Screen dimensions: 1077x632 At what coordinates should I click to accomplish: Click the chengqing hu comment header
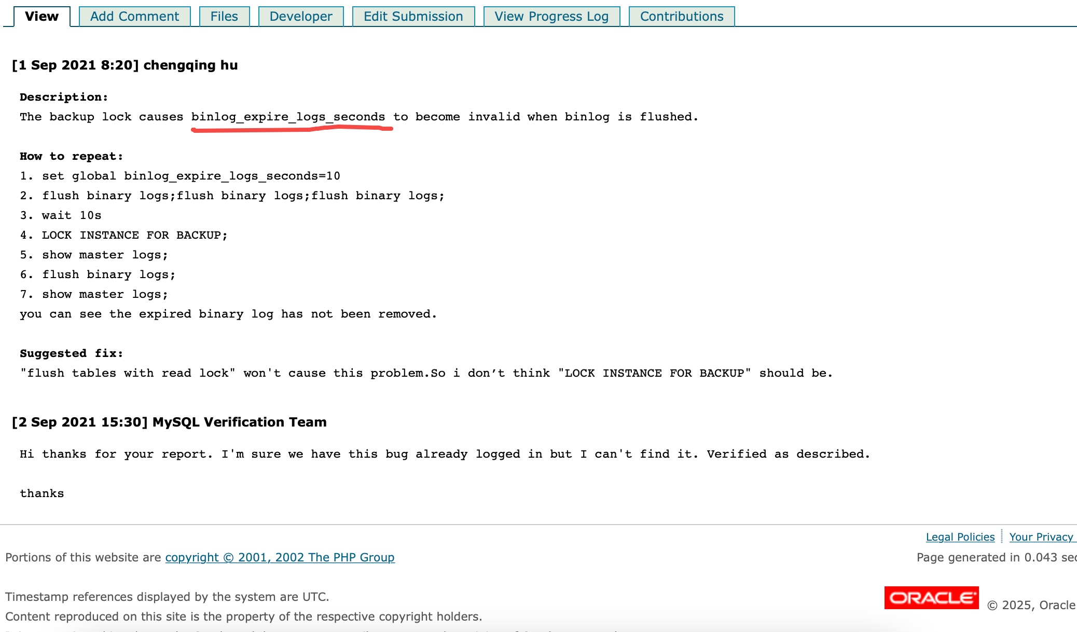click(x=125, y=65)
